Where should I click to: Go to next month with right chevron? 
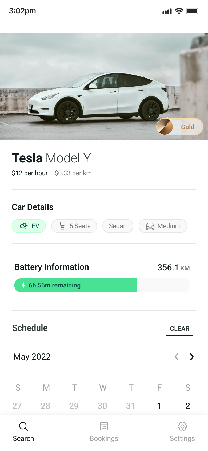pyautogui.click(x=192, y=357)
